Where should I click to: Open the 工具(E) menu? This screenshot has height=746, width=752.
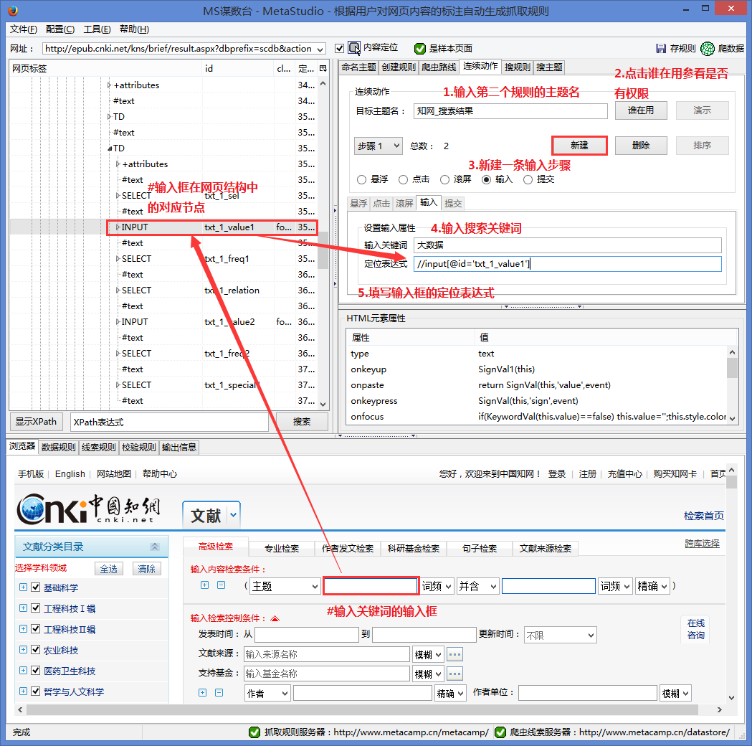coord(97,29)
